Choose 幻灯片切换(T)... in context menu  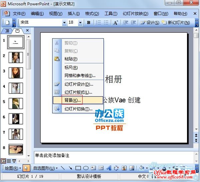tap(78, 109)
